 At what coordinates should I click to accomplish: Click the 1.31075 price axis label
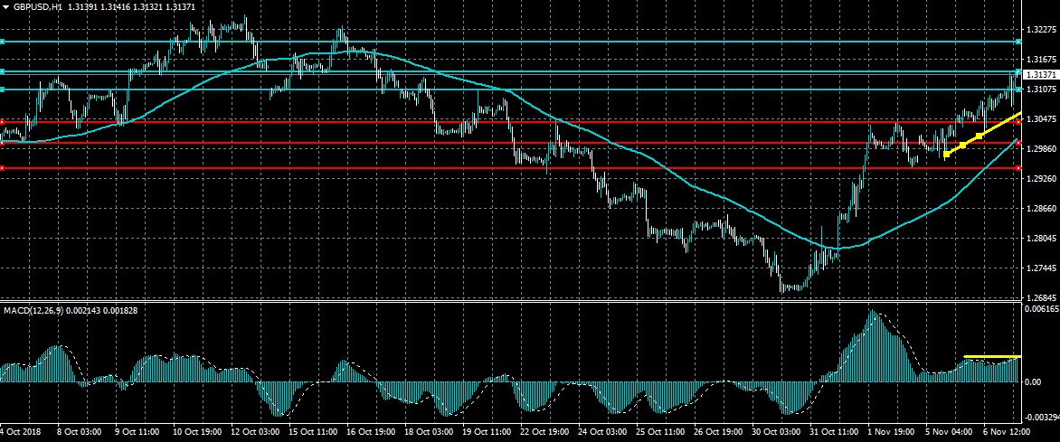coord(1040,89)
